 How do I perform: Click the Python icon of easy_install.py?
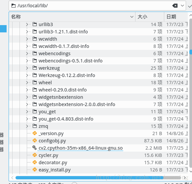click(x=35, y=170)
